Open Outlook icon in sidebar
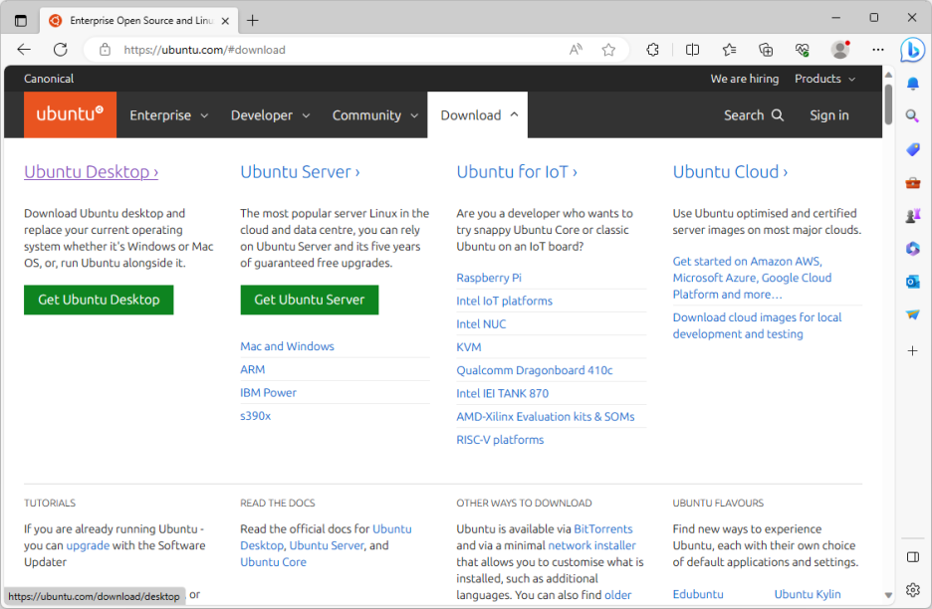Image resolution: width=932 pixels, height=609 pixels. [913, 282]
